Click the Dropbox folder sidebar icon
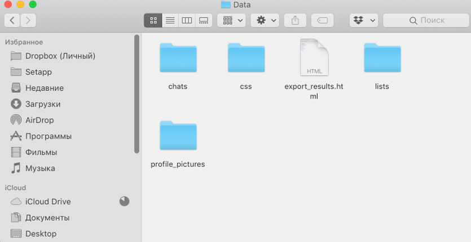Image resolution: width=471 pixels, height=242 pixels. [x=16, y=56]
